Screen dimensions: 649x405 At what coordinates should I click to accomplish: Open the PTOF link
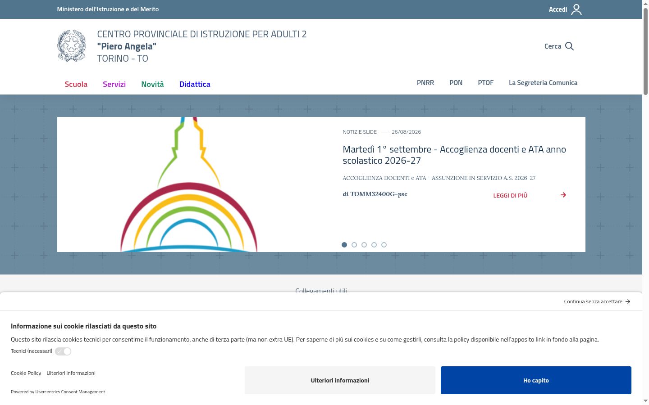click(x=486, y=83)
